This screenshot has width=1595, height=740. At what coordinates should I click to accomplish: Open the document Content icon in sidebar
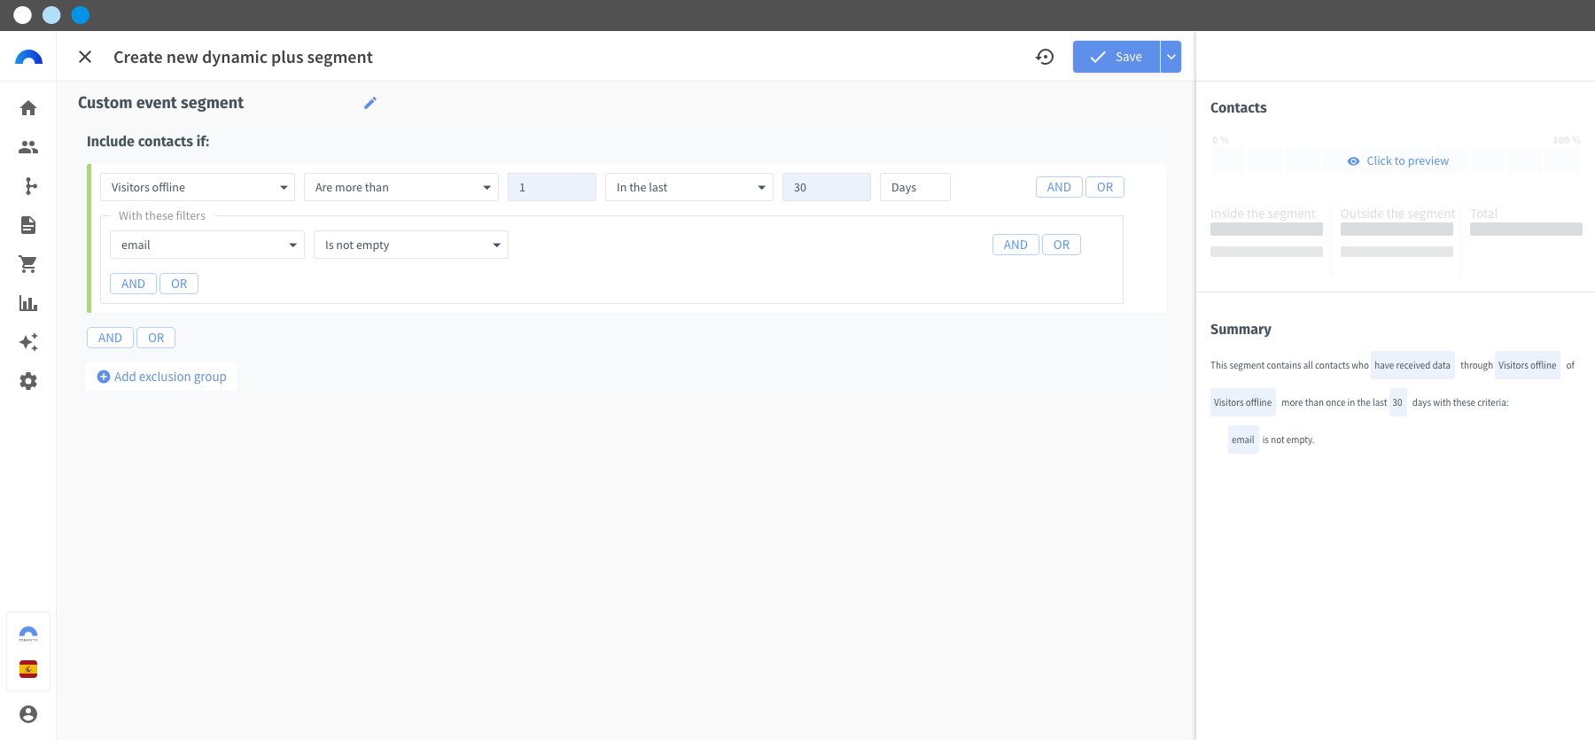[x=28, y=225]
